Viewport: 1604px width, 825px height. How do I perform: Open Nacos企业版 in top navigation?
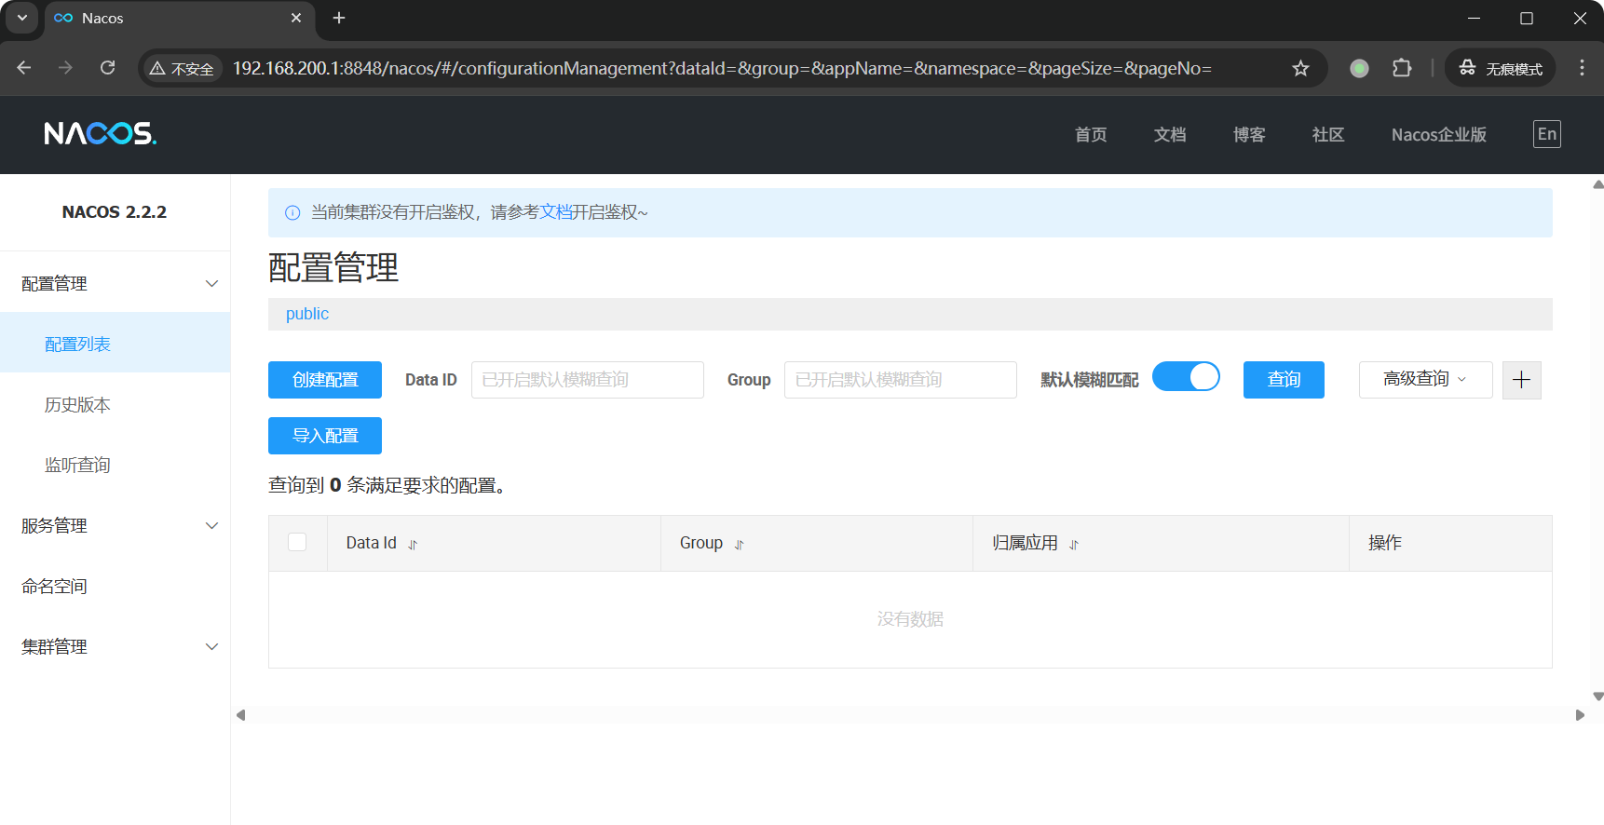pyautogui.click(x=1439, y=135)
